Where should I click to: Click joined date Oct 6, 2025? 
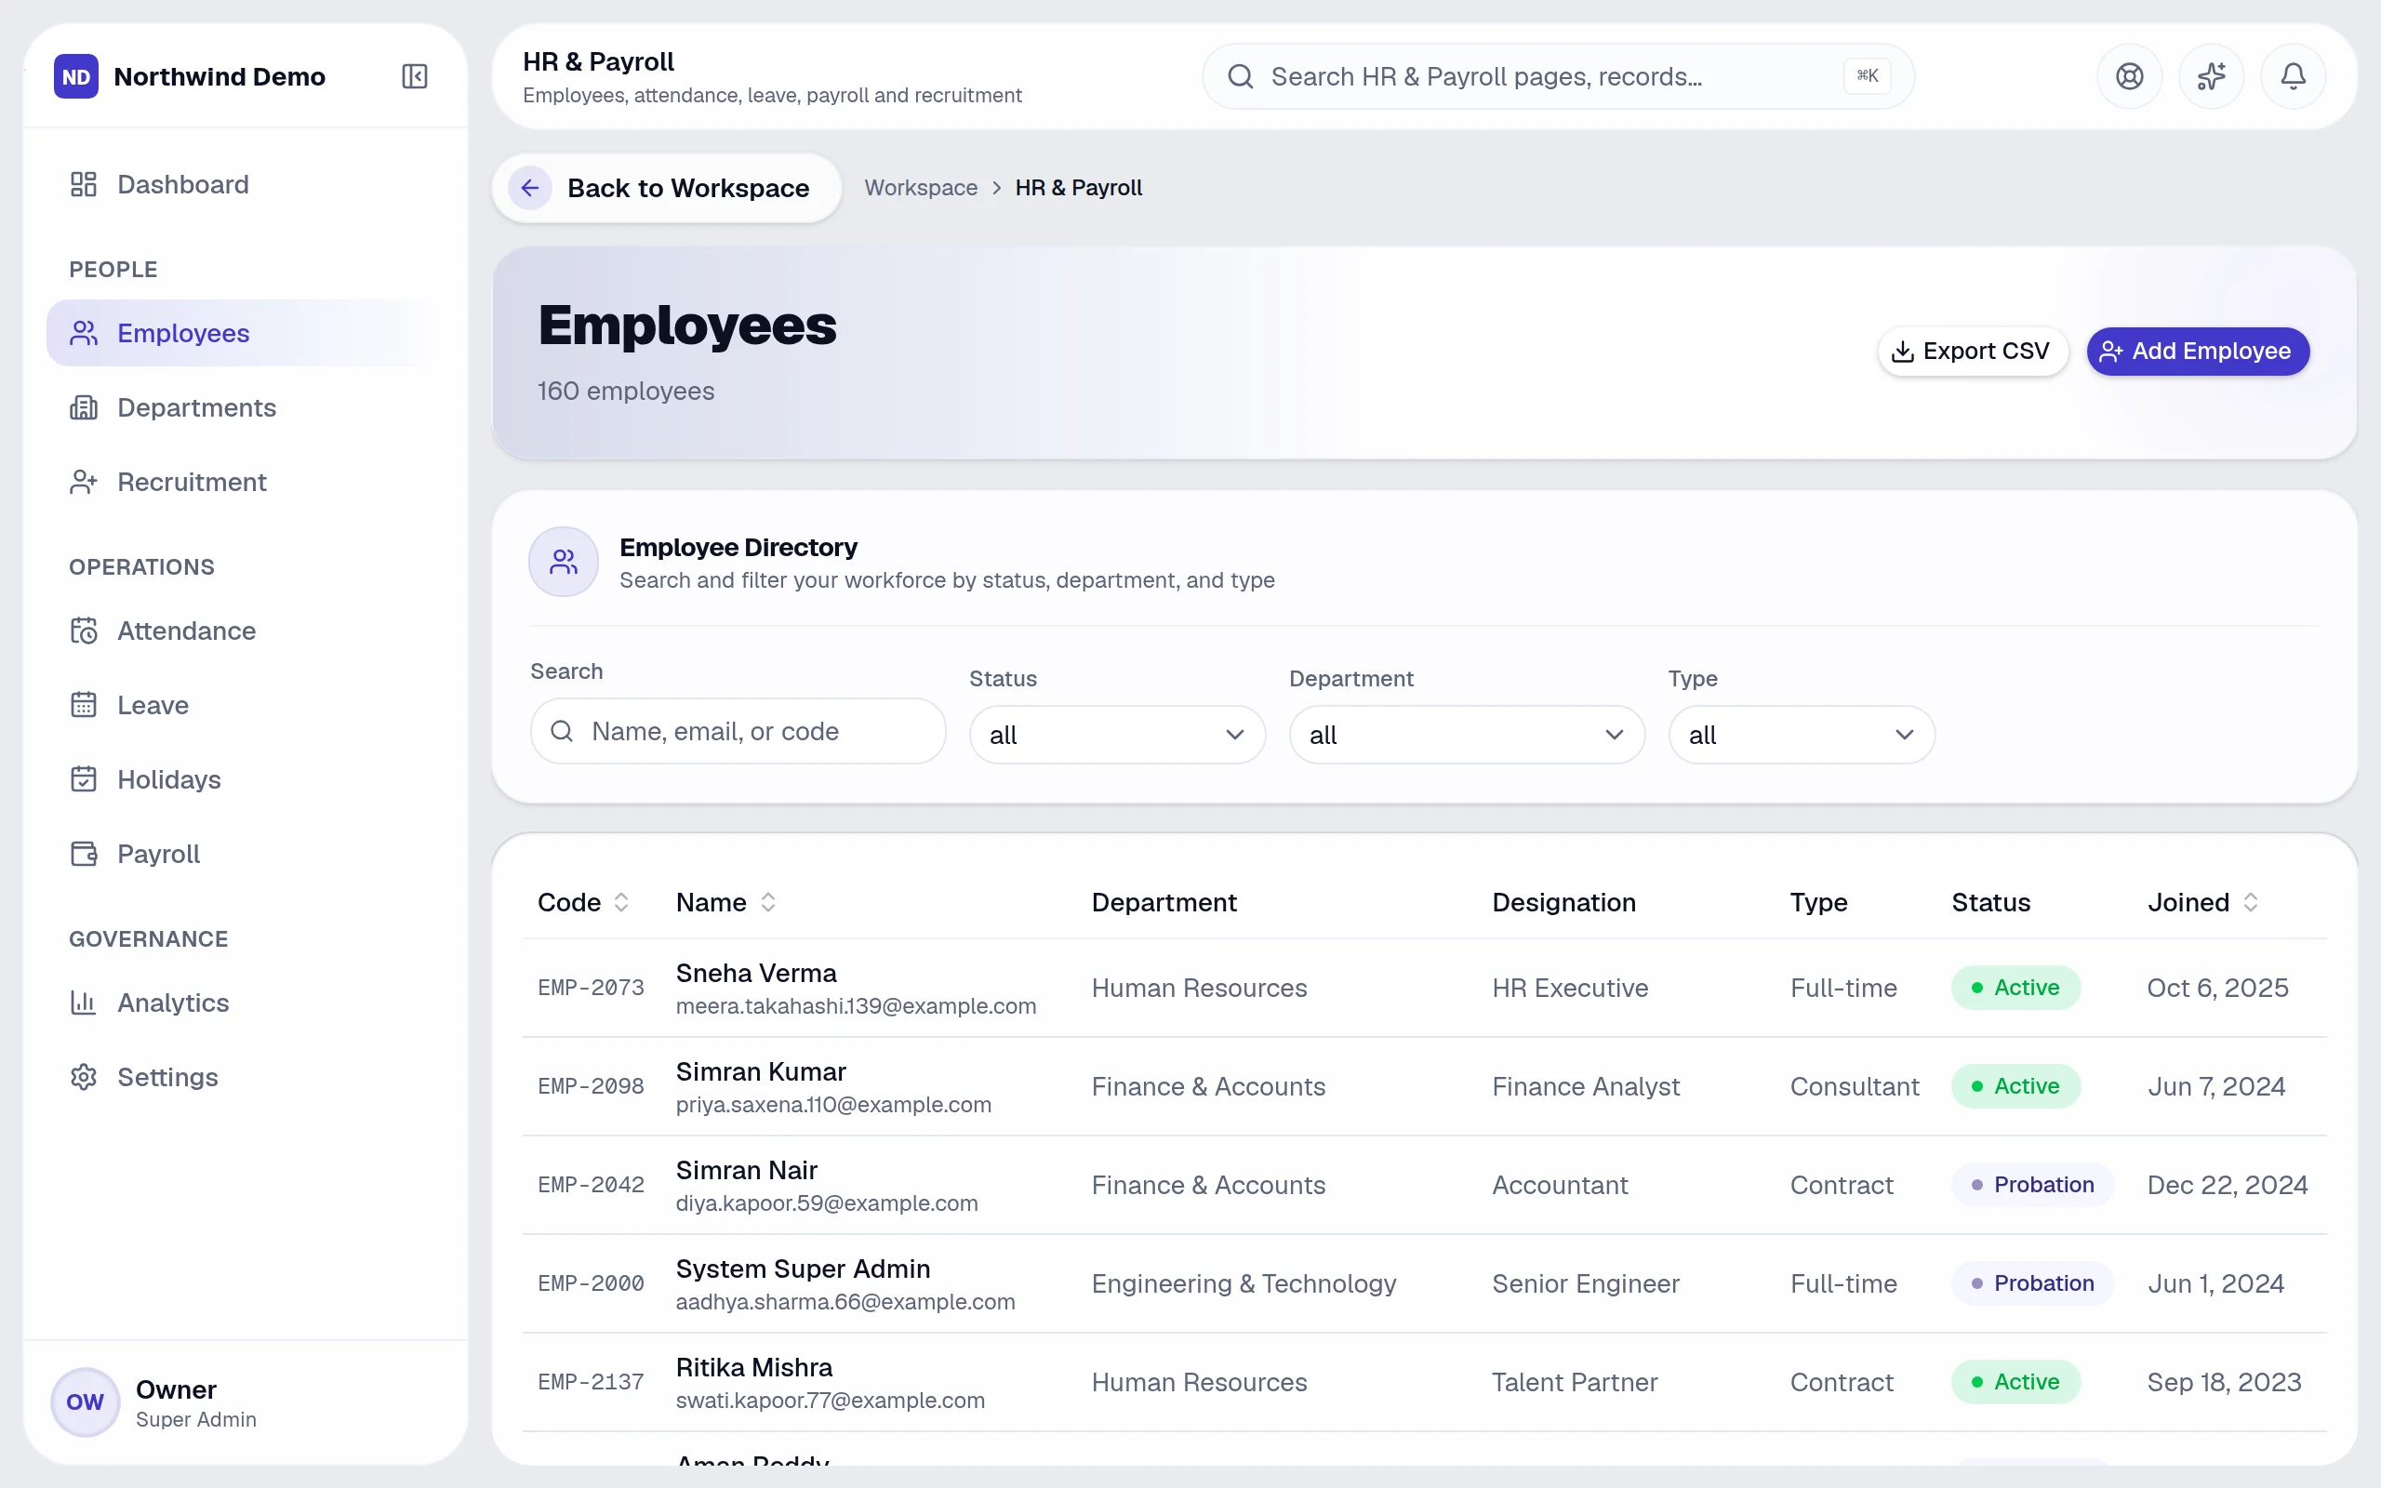click(2217, 987)
